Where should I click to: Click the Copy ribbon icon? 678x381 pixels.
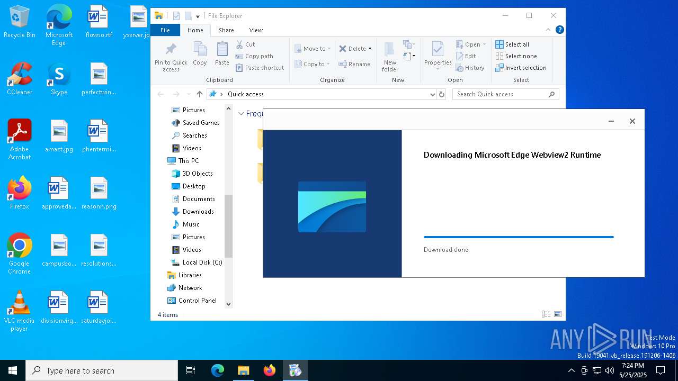tap(200, 54)
